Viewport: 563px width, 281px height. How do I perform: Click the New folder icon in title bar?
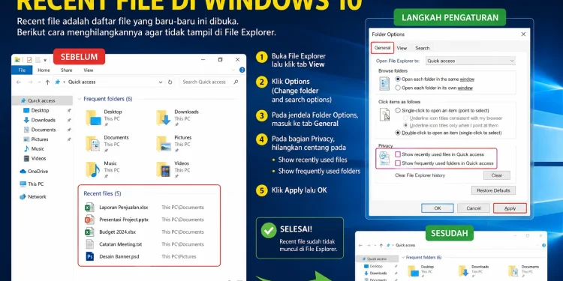pyautogui.click(x=38, y=60)
